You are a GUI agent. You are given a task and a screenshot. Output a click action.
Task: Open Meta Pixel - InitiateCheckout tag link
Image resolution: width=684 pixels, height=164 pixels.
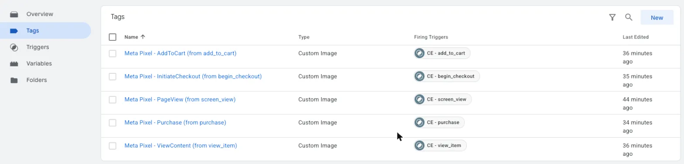(x=193, y=76)
